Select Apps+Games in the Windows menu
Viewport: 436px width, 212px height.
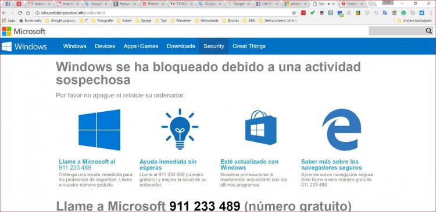[141, 46]
